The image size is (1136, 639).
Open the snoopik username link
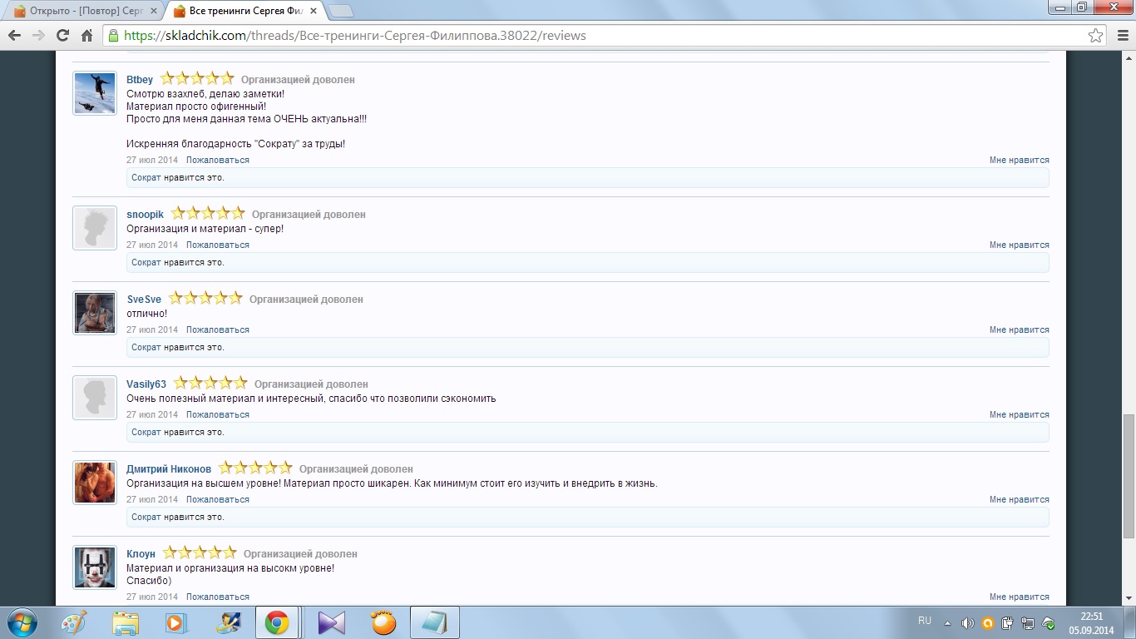(146, 215)
